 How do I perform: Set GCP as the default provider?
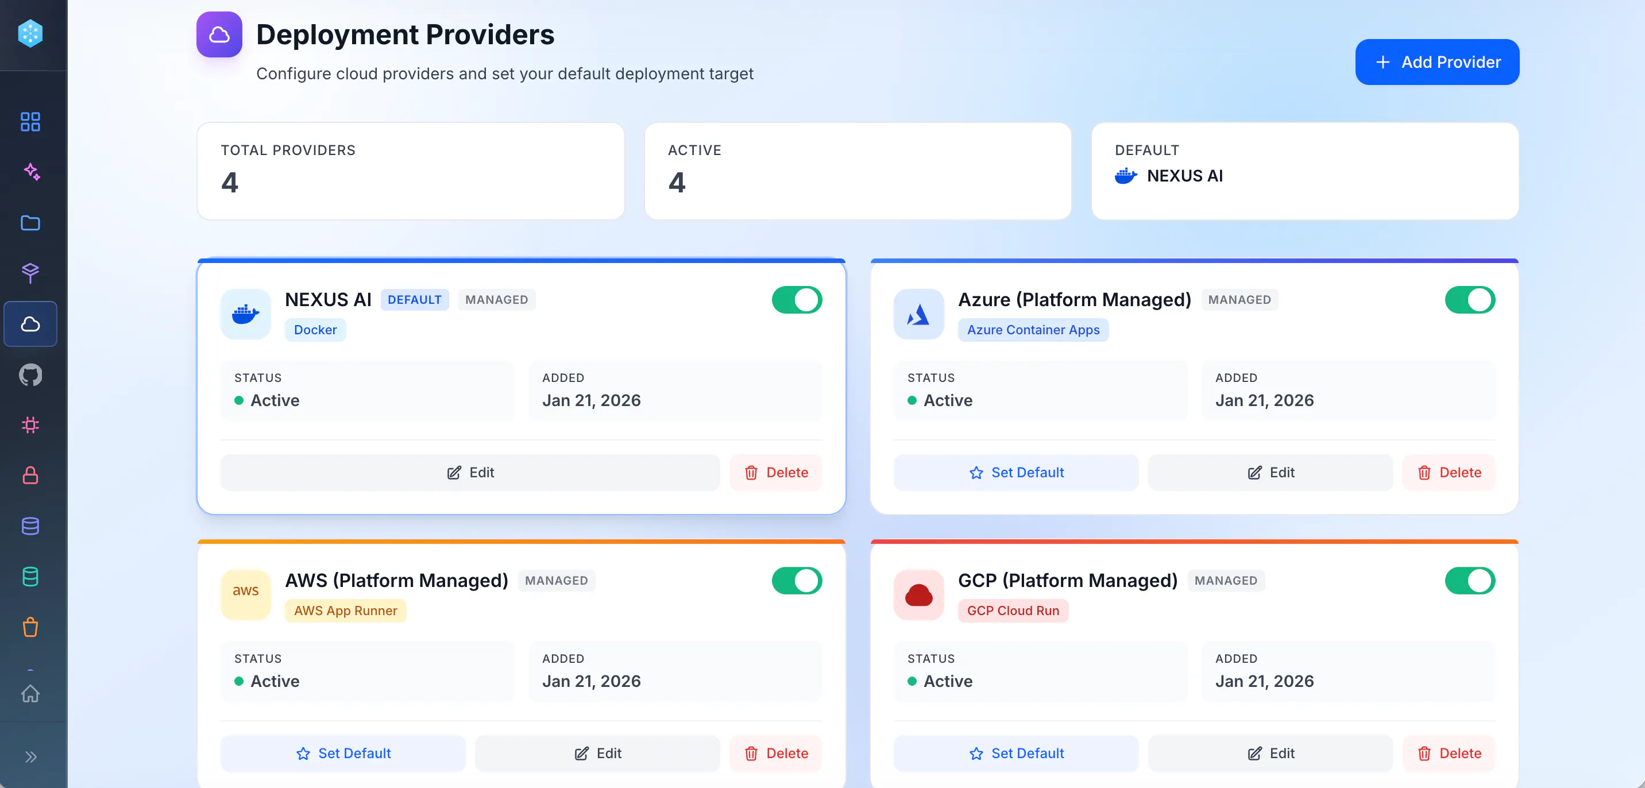[x=1016, y=754]
